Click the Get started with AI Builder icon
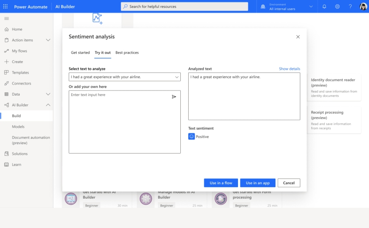Screen dimensions: 369x228 coord(71,199)
